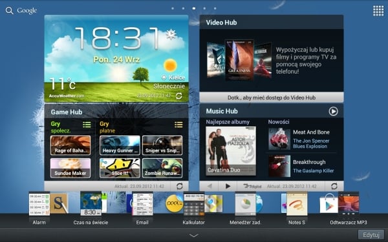388x242 pixels.
Task: Tap Dotk., aby mieć dostęp do Video Hub
Action: 272,97
